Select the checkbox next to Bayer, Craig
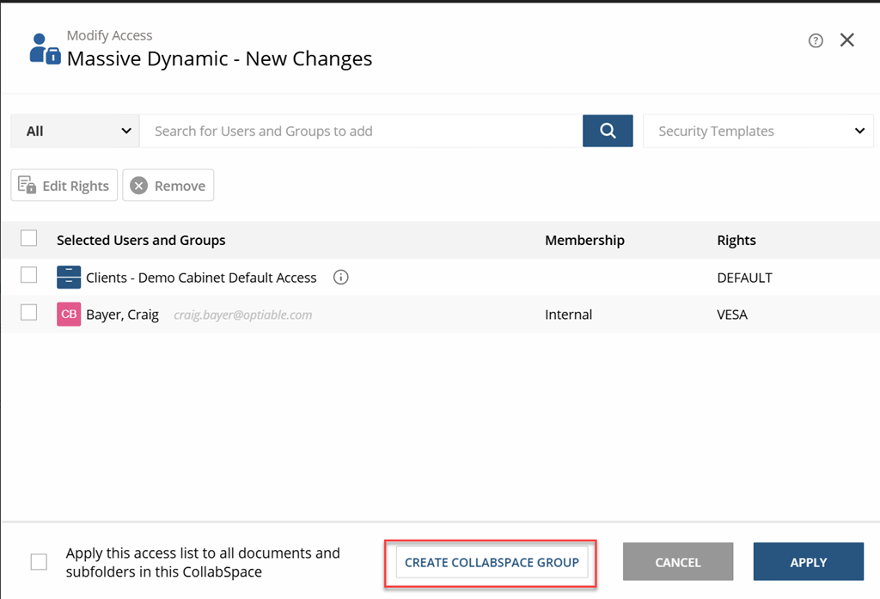This screenshot has height=599, width=880. pyautogui.click(x=28, y=312)
